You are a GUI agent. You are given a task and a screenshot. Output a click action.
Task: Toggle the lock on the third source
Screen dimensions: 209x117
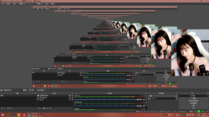pyautogui.click(x=72, y=100)
